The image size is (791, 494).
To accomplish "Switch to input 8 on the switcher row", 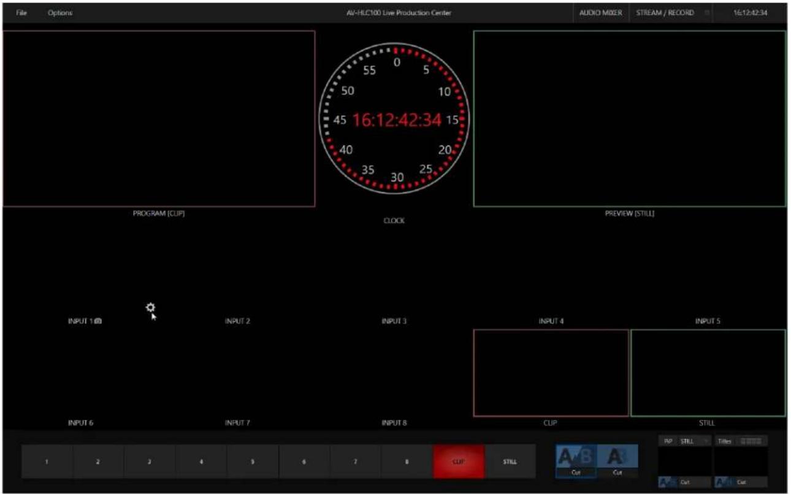I will [408, 462].
